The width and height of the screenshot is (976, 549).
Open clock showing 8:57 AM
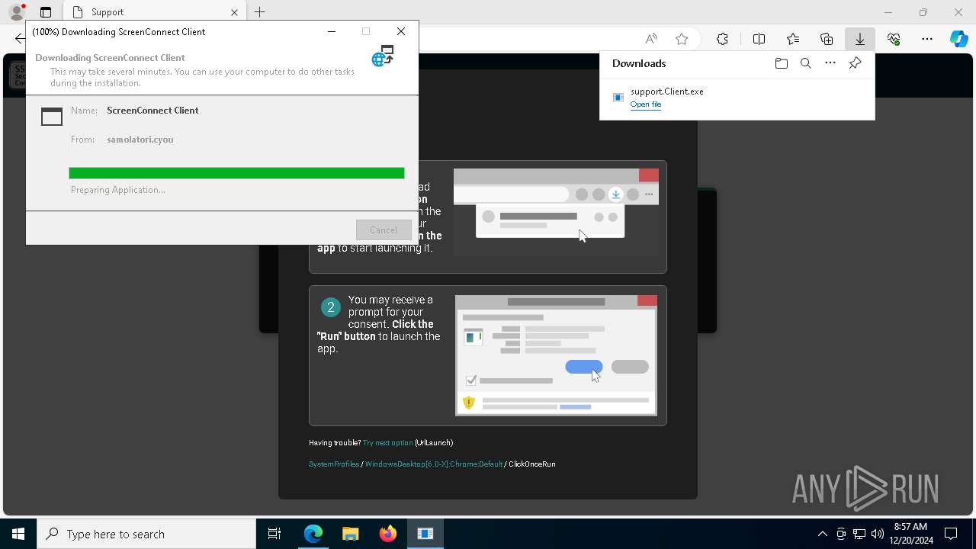click(x=911, y=534)
